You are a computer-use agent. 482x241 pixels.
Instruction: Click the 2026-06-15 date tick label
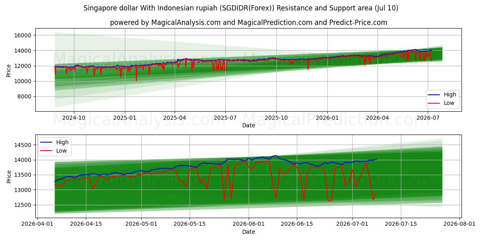pyautogui.click(x=297, y=224)
